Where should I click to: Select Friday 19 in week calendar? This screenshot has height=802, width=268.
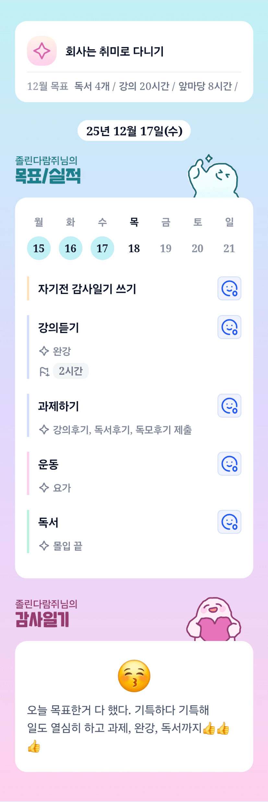pyautogui.click(x=166, y=248)
